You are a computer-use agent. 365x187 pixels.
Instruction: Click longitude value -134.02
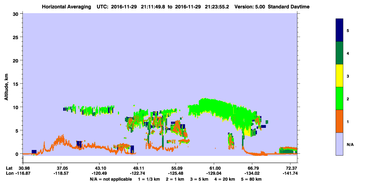252,174
